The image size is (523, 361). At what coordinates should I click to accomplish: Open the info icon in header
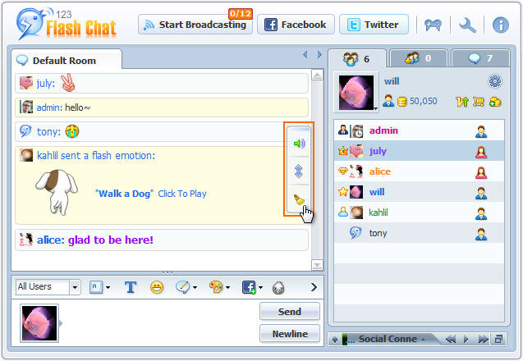(x=501, y=25)
